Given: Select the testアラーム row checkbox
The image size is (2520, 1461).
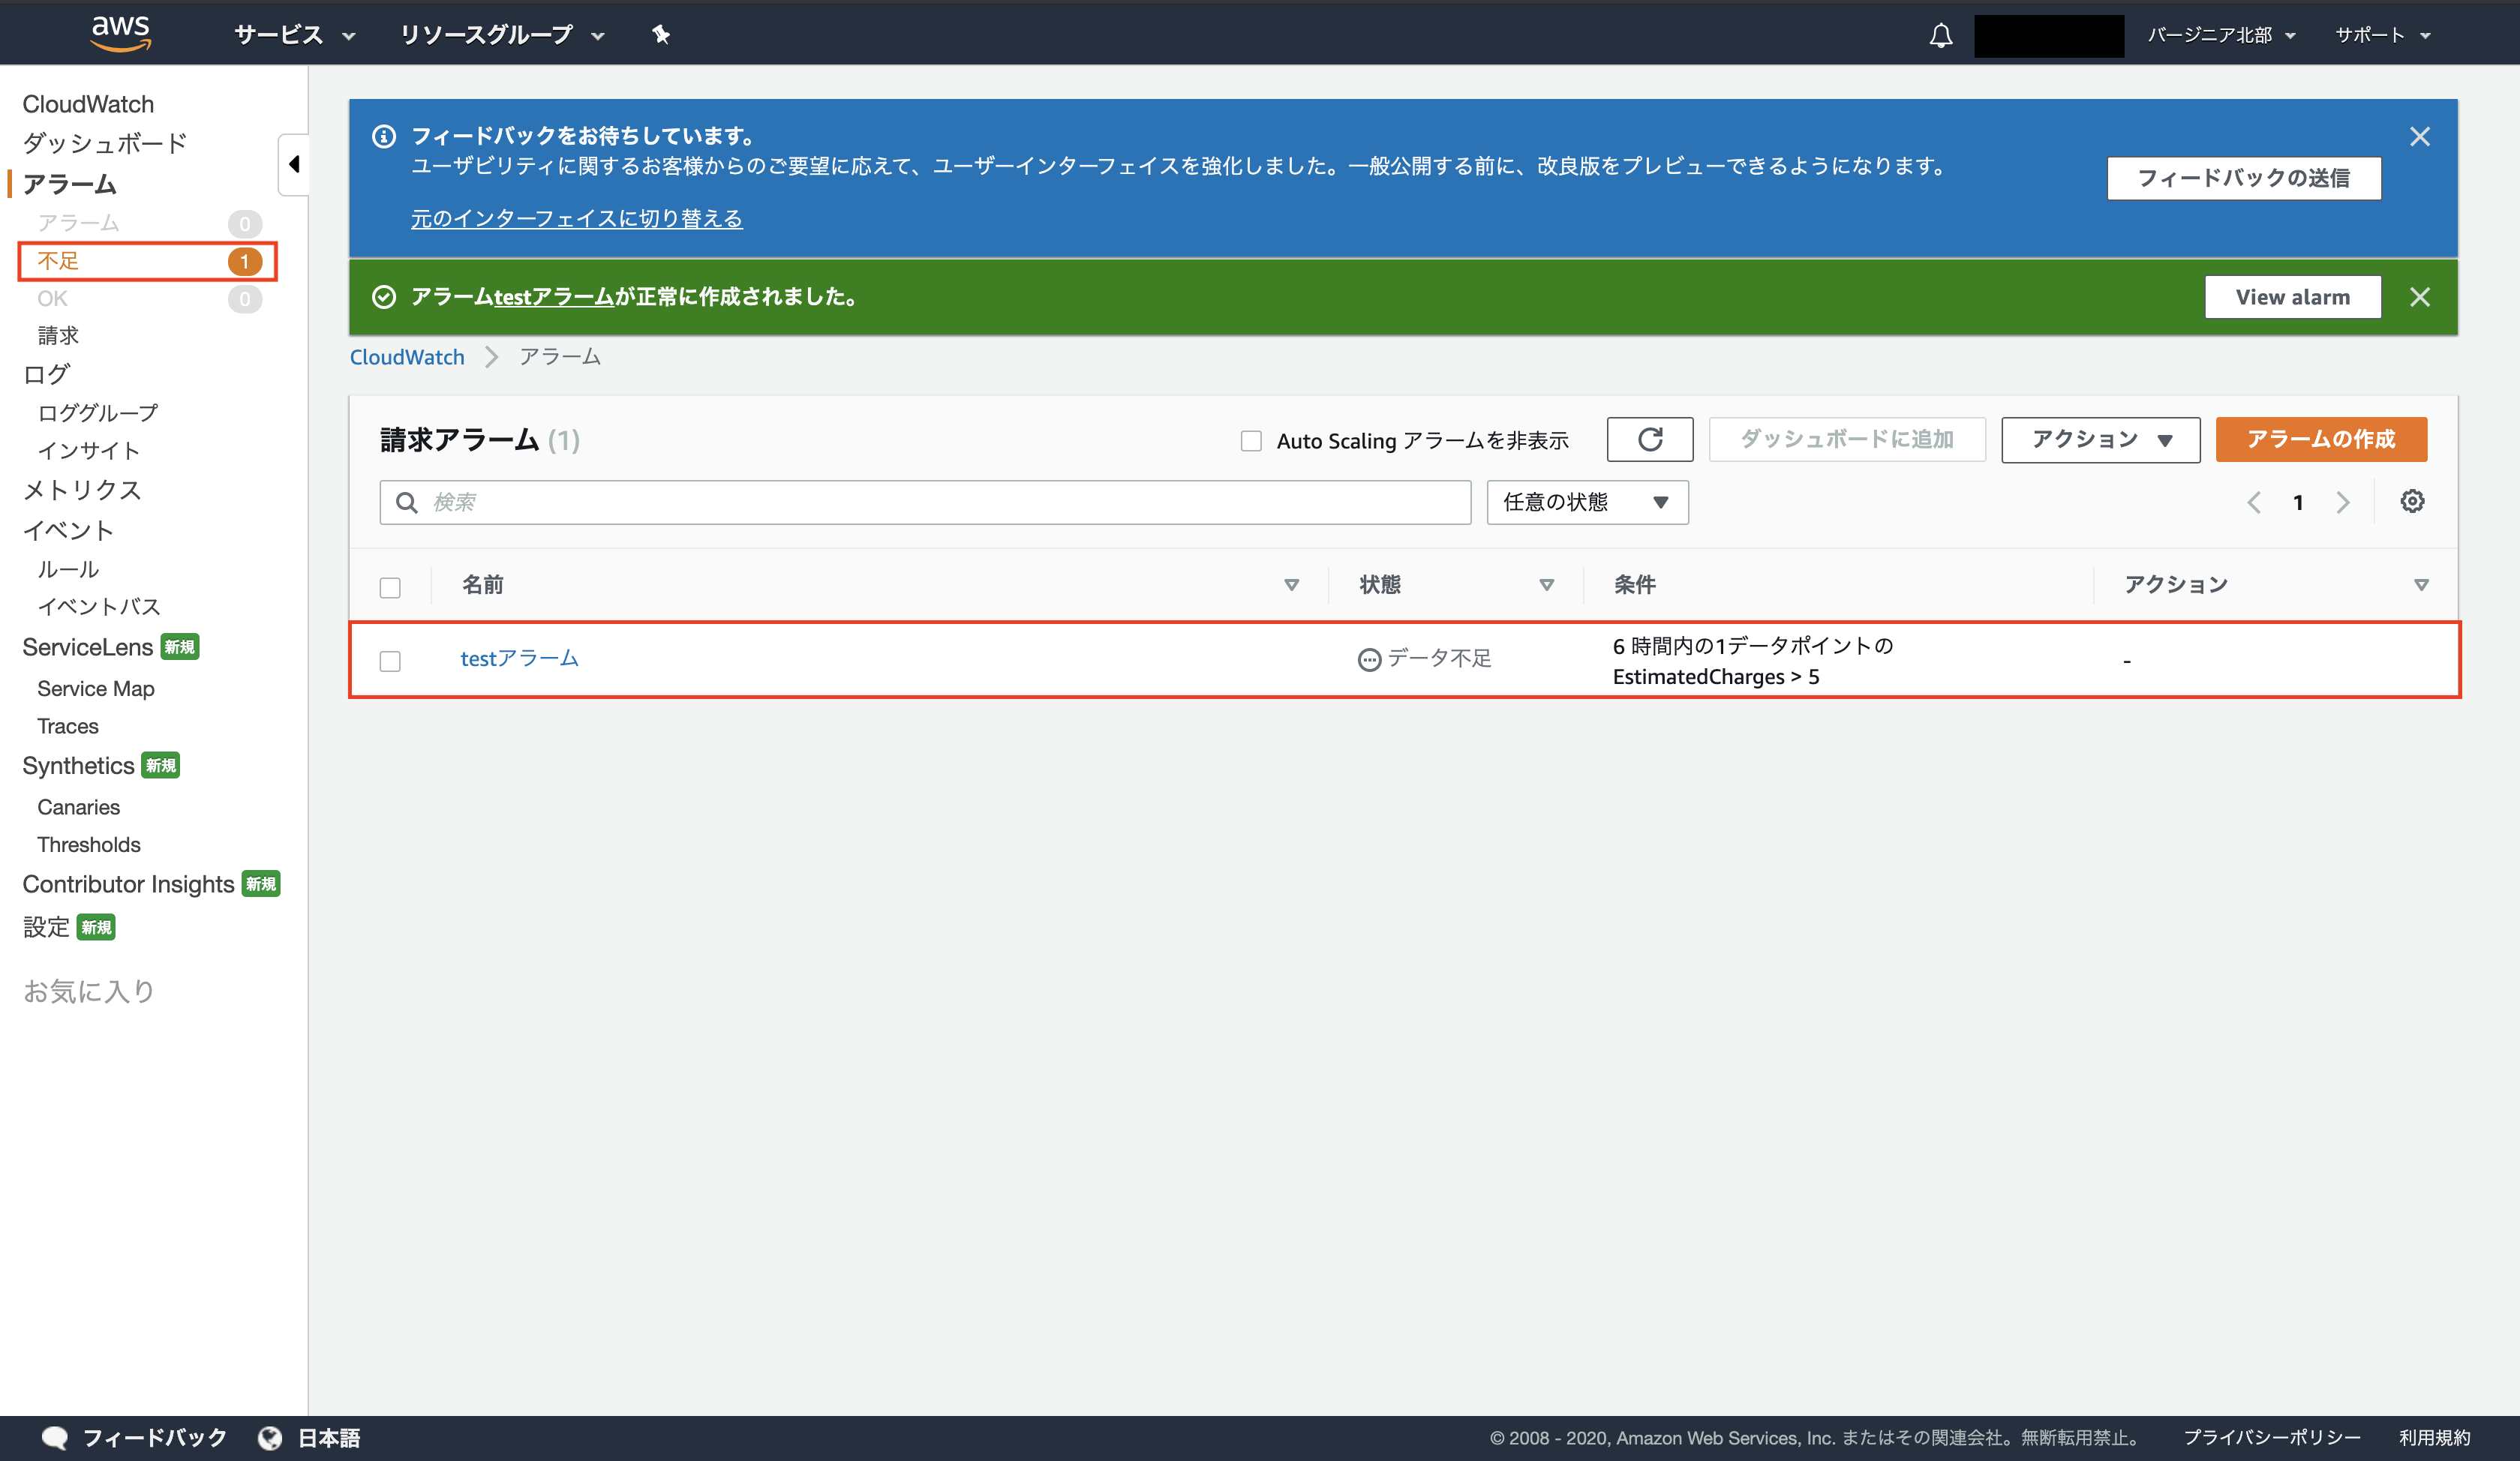Looking at the screenshot, I should pos(390,660).
